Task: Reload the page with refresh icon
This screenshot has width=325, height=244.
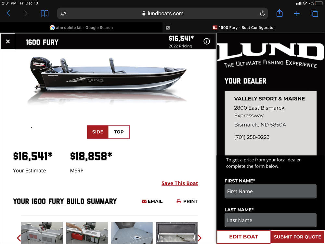Action: pos(262,13)
